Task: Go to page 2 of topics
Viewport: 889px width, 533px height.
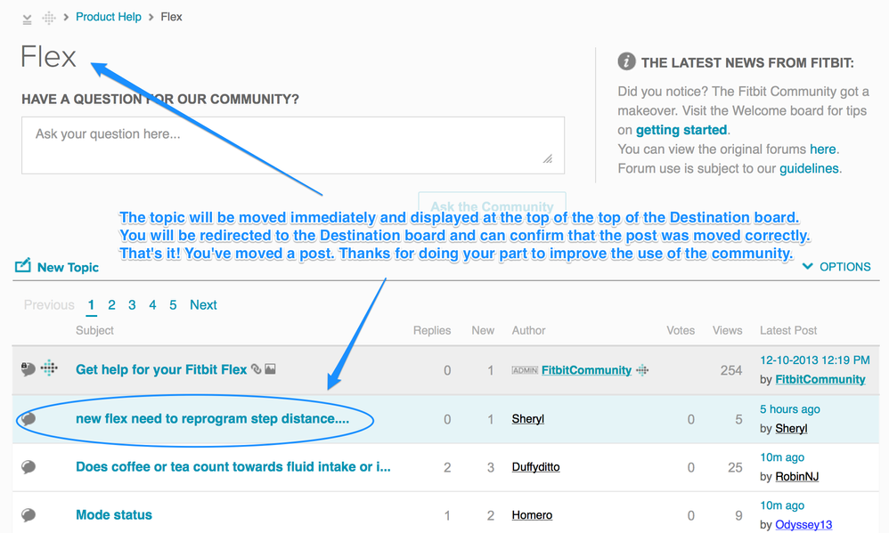Action: (111, 305)
